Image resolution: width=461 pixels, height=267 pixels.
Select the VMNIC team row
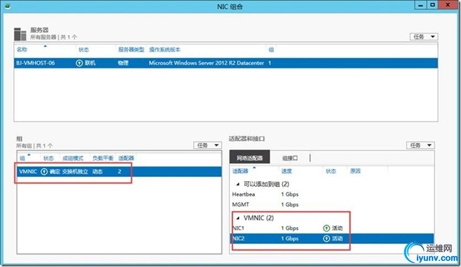coord(119,171)
